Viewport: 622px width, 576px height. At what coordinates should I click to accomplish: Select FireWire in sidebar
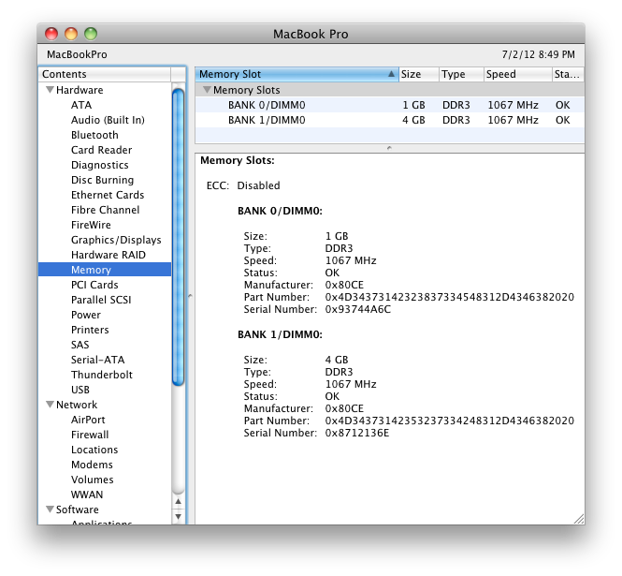(x=91, y=225)
